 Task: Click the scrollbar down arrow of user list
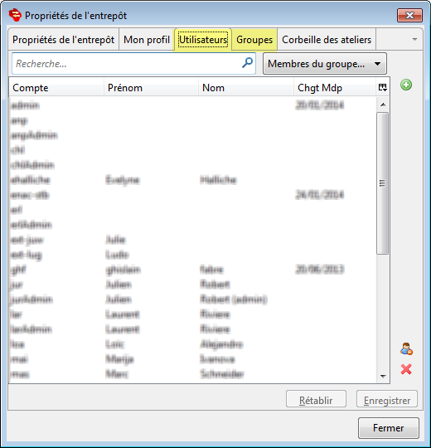click(383, 377)
